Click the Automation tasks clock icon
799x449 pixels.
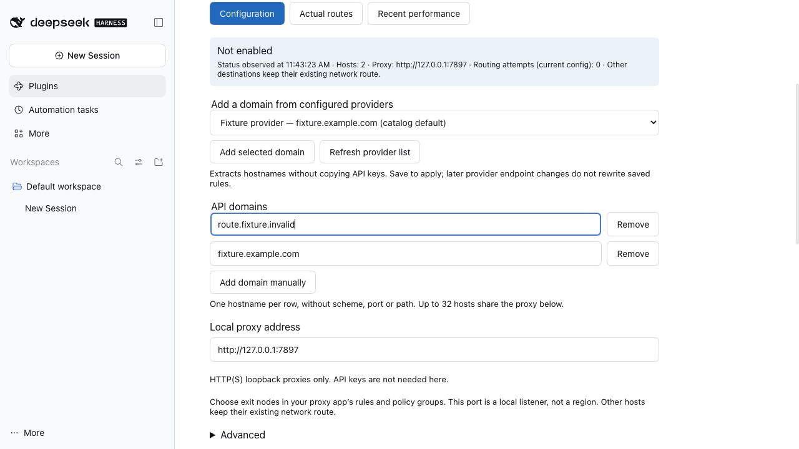[x=19, y=110]
